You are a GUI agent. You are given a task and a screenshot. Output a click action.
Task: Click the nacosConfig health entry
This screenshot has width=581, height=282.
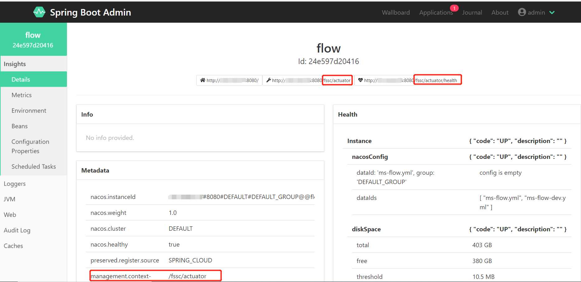459,157
